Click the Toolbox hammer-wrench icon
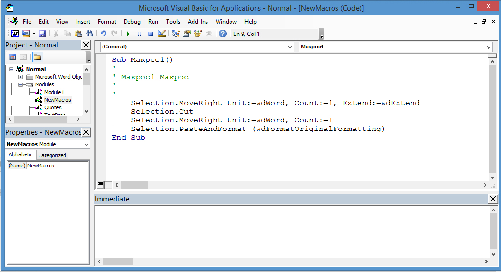This screenshot has width=501, height=272. coord(209,34)
